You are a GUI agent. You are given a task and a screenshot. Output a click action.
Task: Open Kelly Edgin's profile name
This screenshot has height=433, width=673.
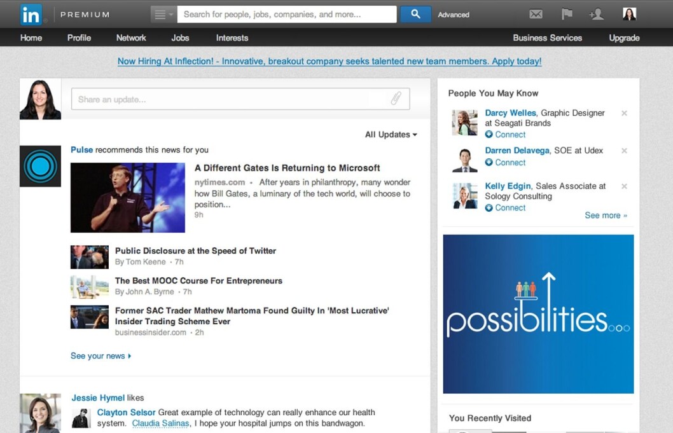508,186
